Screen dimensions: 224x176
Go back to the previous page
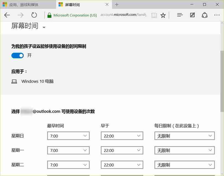[7, 15]
